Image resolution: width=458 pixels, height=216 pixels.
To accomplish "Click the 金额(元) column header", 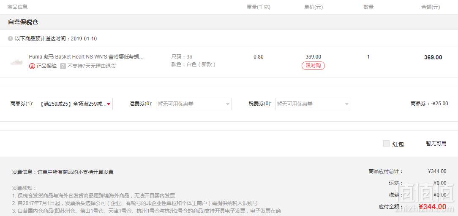I will pyautogui.click(x=431, y=7).
